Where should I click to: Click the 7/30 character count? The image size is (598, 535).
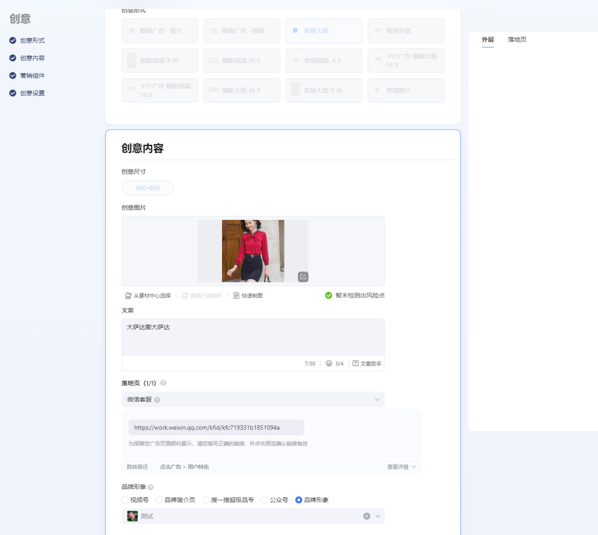click(310, 364)
